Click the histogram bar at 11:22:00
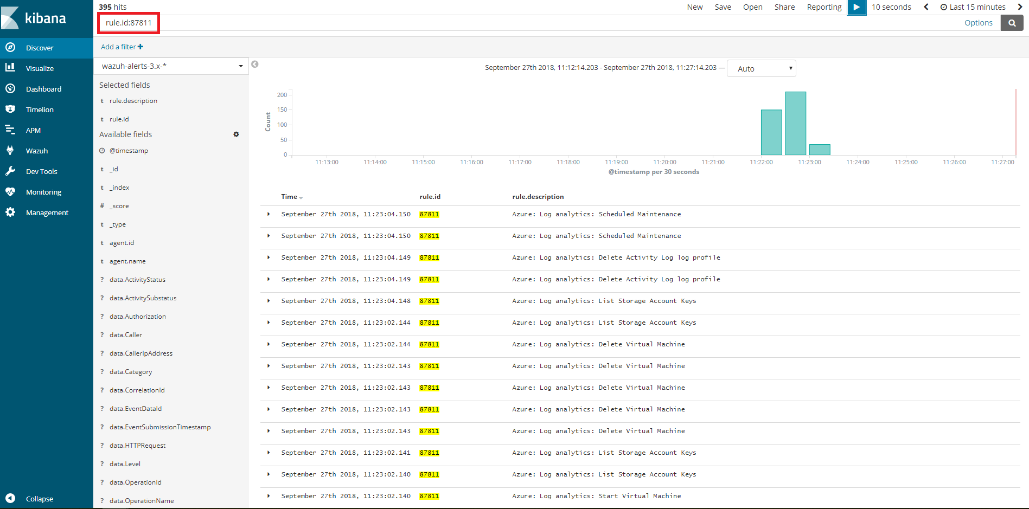This screenshot has height=509, width=1029. click(x=771, y=132)
